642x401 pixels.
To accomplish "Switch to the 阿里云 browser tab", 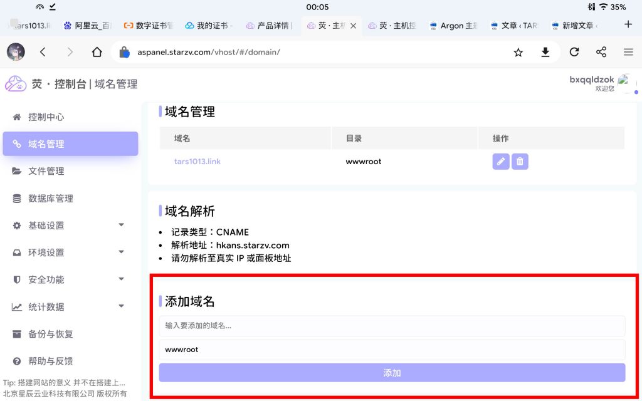I will coord(88,26).
